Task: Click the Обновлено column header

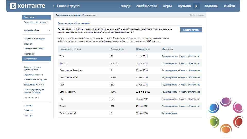Action: (x=143, y=49)
